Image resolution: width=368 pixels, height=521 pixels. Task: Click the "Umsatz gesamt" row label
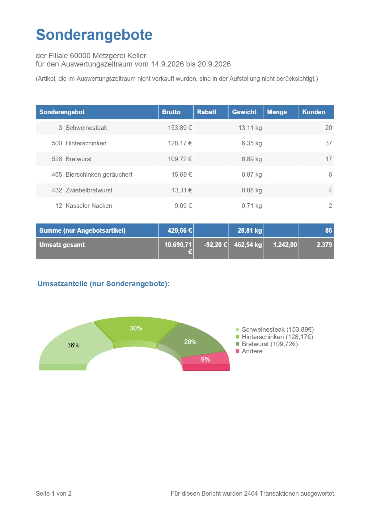(x=62, y=245)
